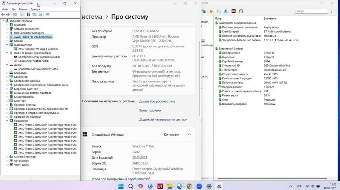
Task: Select Microphone Array (Synaptics Audio) device
Action: pyautogui.click(x=39, y=57)
